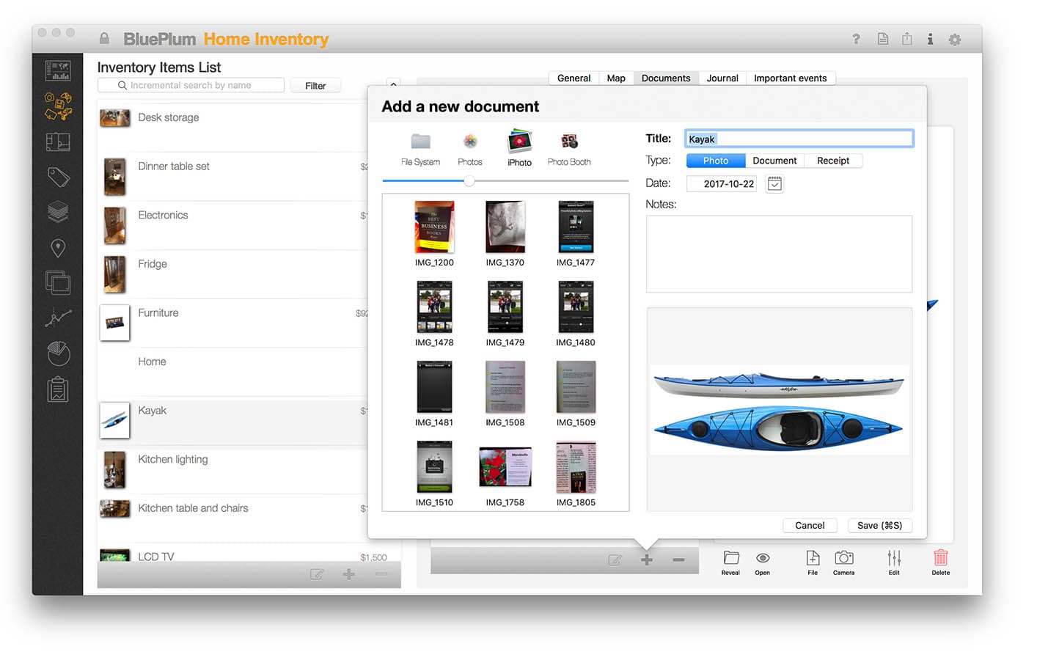
Task: Open the 2017-10-22 date field
Action: coord(722,183)
